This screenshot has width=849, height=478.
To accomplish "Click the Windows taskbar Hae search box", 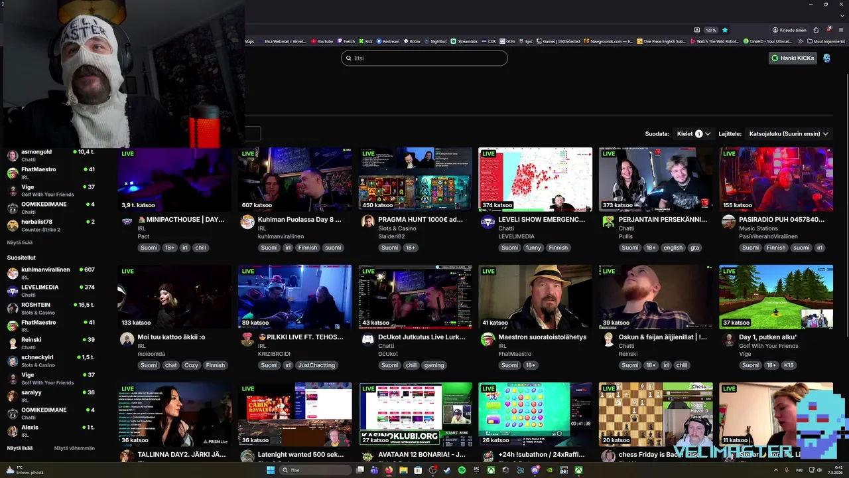I will [315, 470].
